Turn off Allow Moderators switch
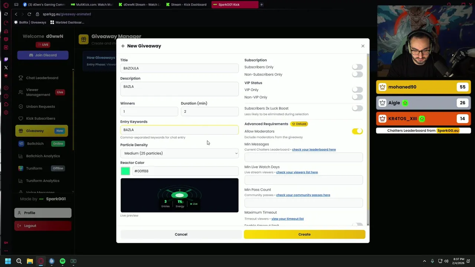Screen dimensions: 475x267 pos(357,131)
